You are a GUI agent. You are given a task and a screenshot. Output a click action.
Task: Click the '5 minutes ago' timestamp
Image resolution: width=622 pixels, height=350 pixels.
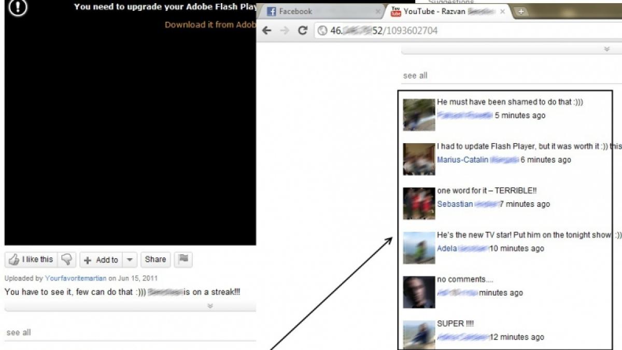[x=520, y=116]
